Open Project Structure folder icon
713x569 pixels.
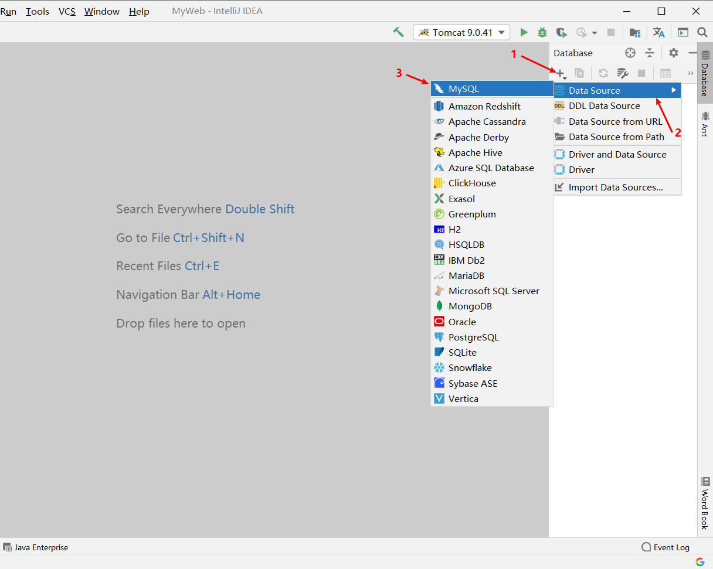[634, 32]
